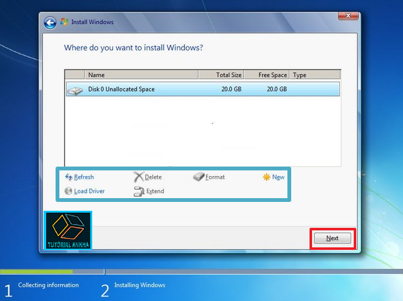Click the green setup progress bar
This screenshot has height=301, width=403.
pos(37,271)
